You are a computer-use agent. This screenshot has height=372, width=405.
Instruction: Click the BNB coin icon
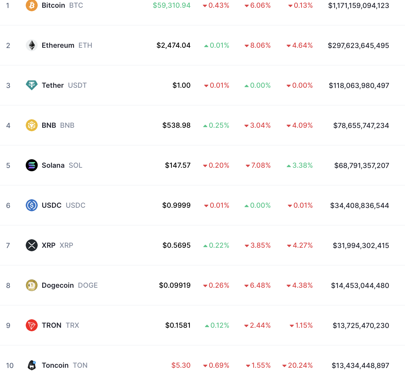32,125
